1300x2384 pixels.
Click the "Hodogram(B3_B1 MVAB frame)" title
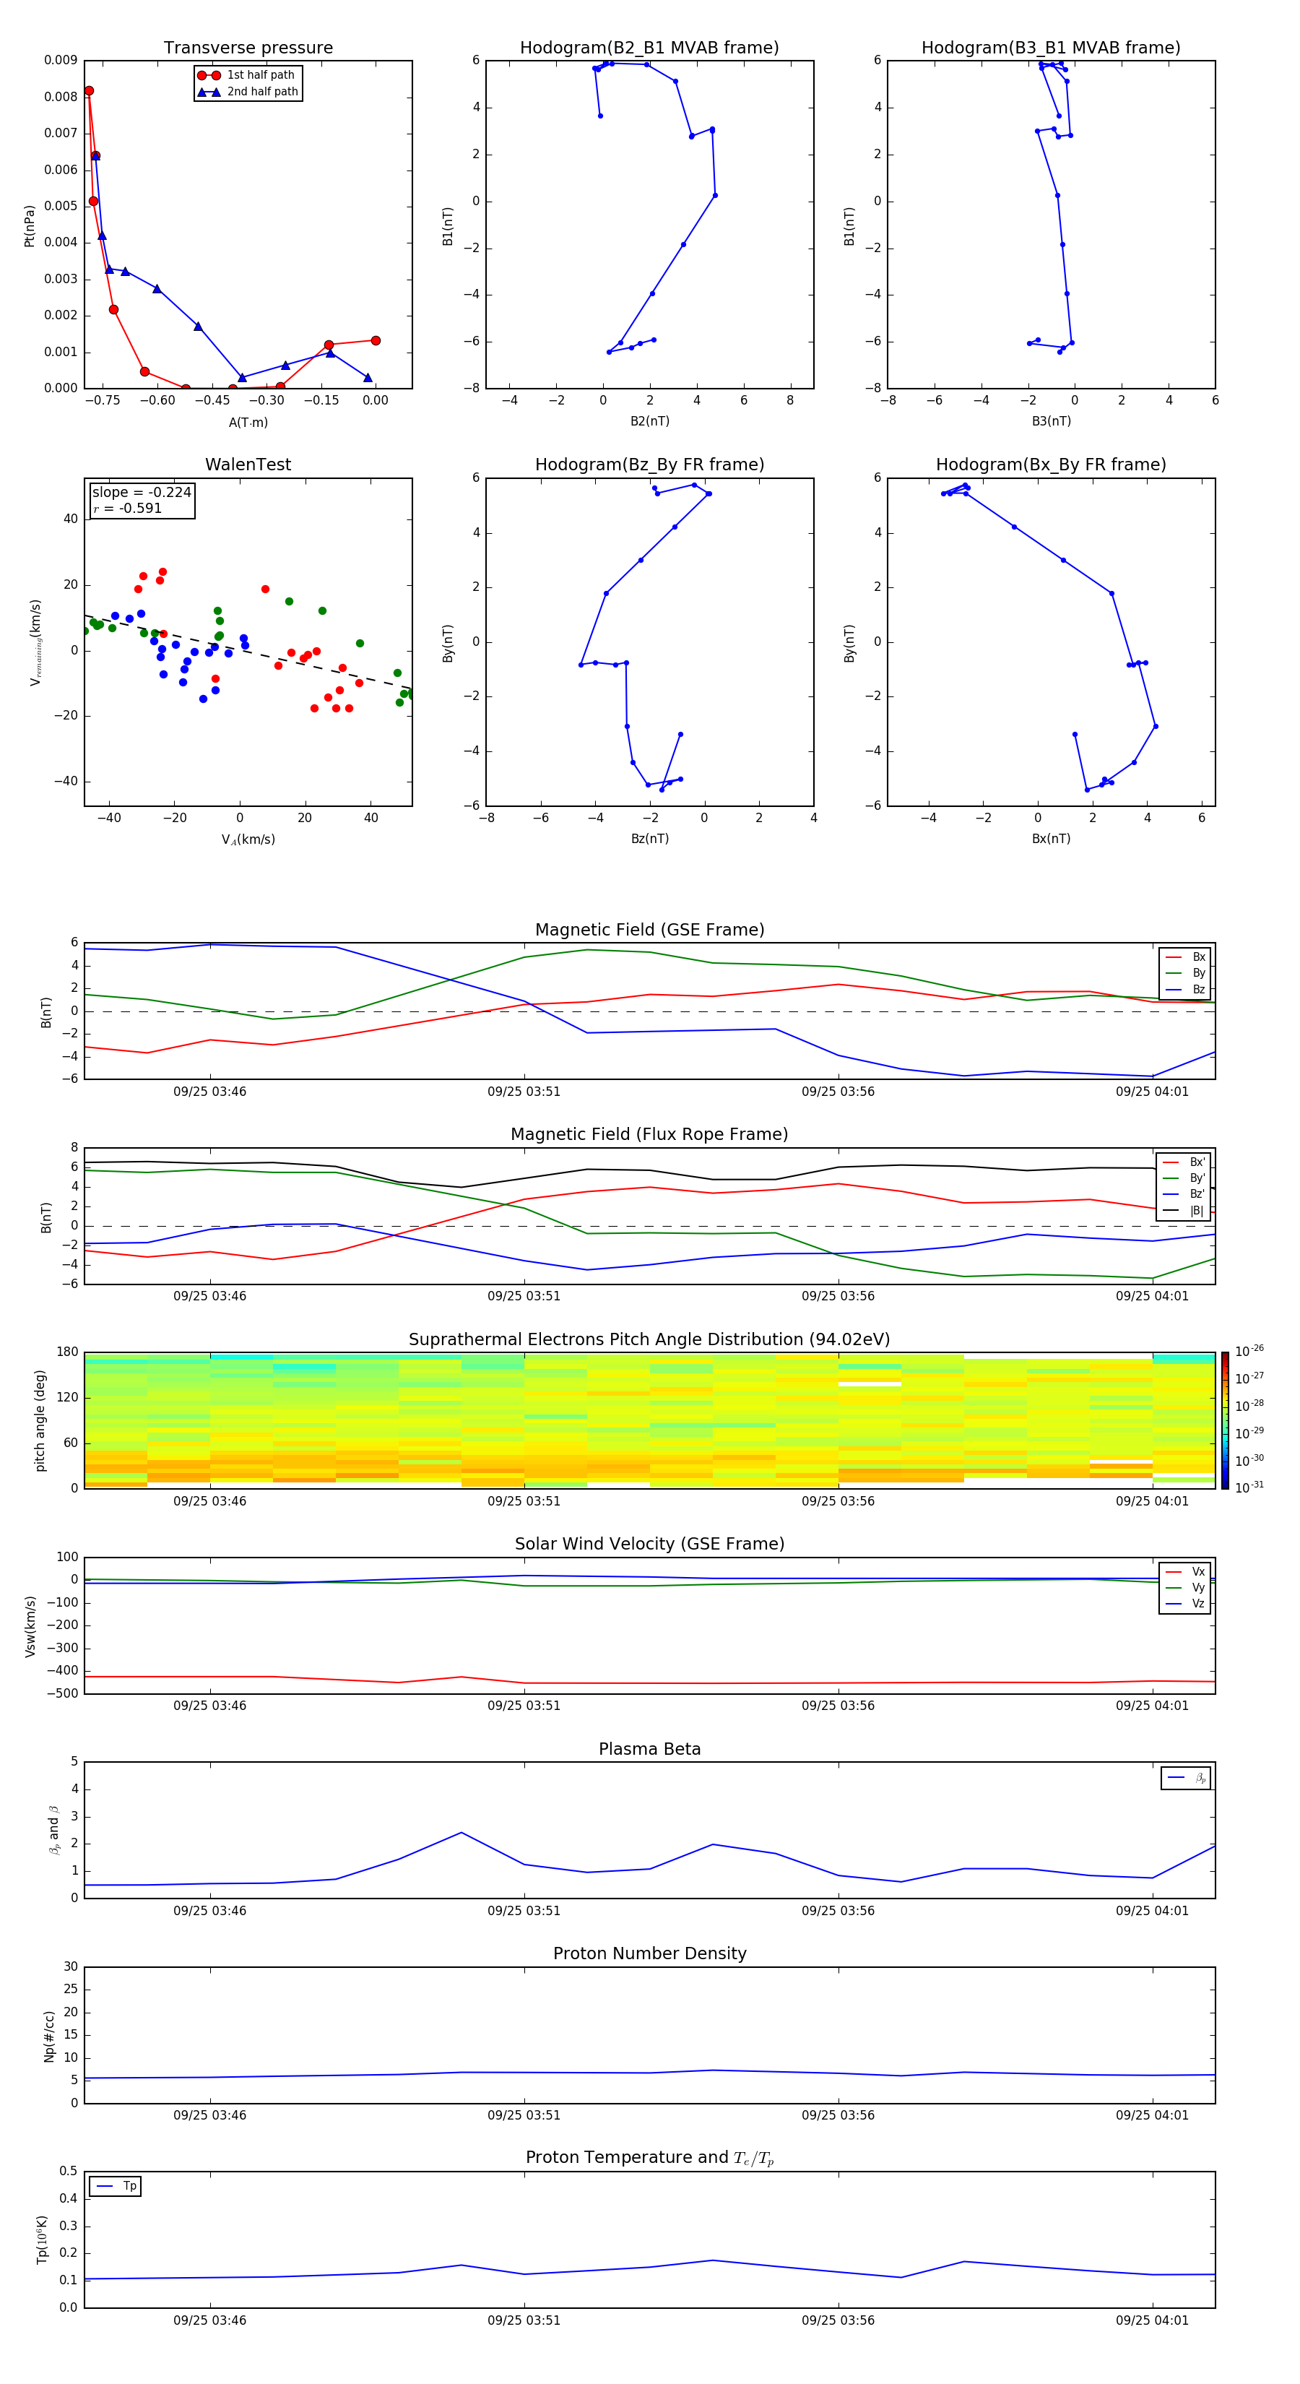1051,48
